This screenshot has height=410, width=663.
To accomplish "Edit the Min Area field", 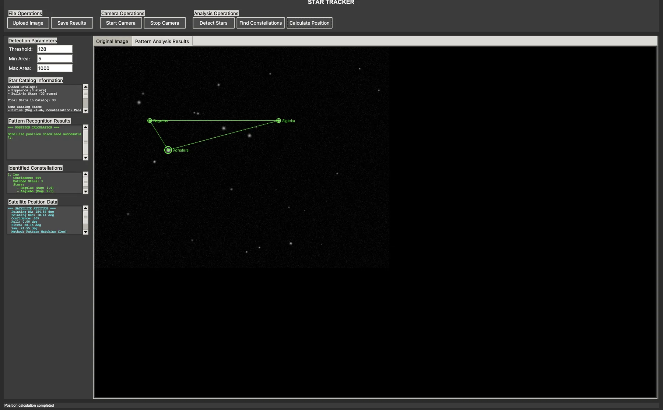I will (x=55, y=59).
